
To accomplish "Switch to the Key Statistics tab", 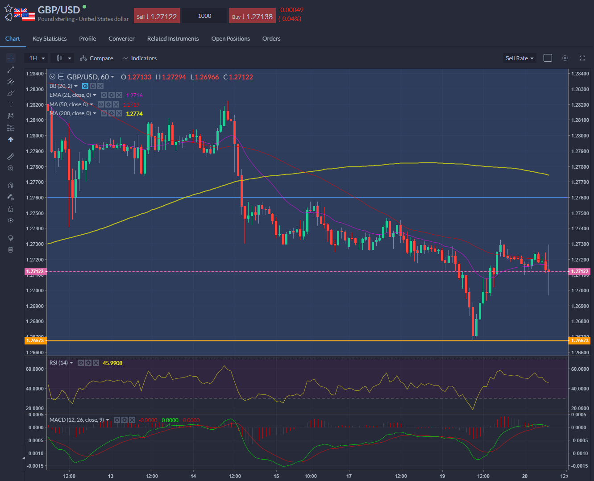I will (x=50, y=38).
